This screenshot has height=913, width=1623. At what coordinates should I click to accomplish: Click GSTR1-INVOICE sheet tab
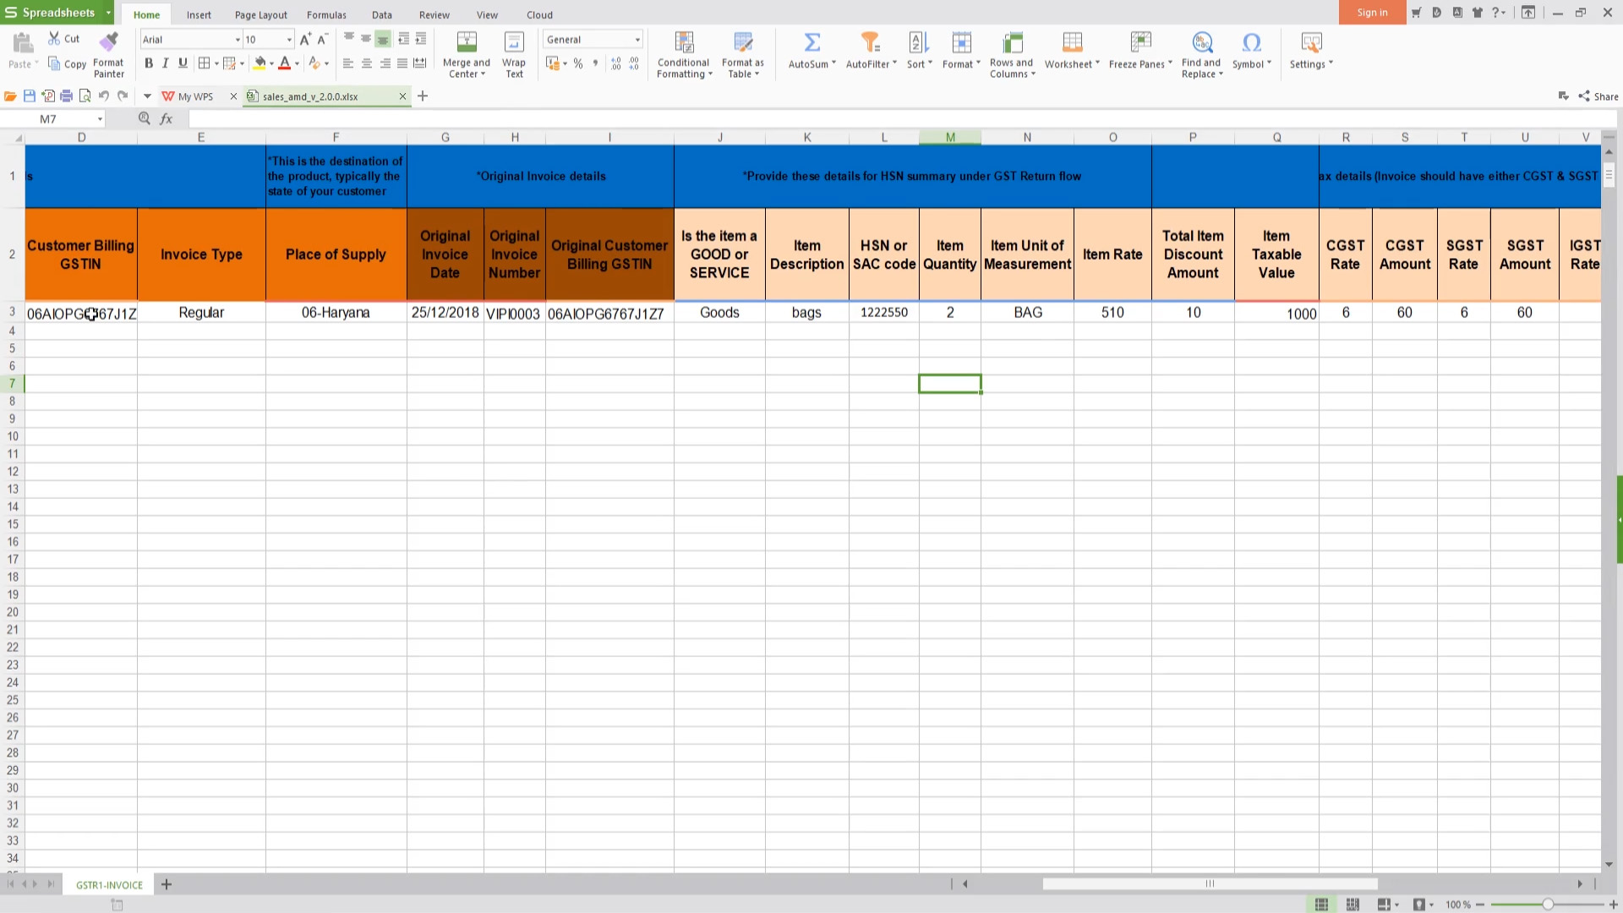[x=108, y=884]
